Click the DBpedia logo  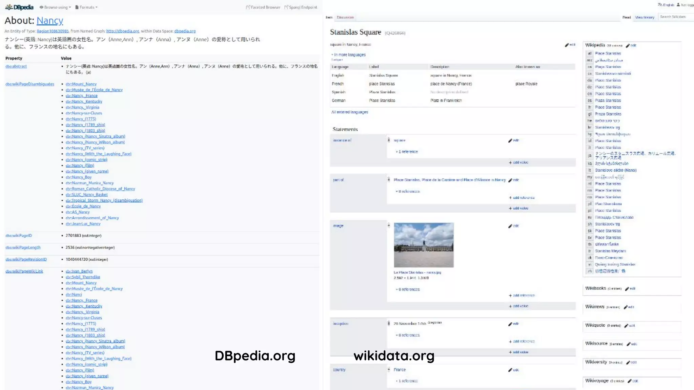[19, 7]
